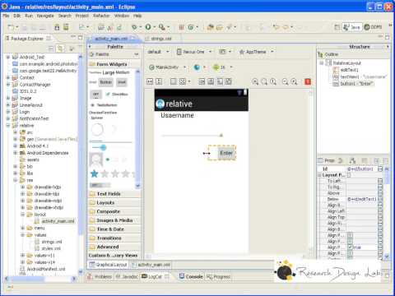Open the default configuration dropdown
395x296 pixels.
pyautogui.click(x=158, y=52)
